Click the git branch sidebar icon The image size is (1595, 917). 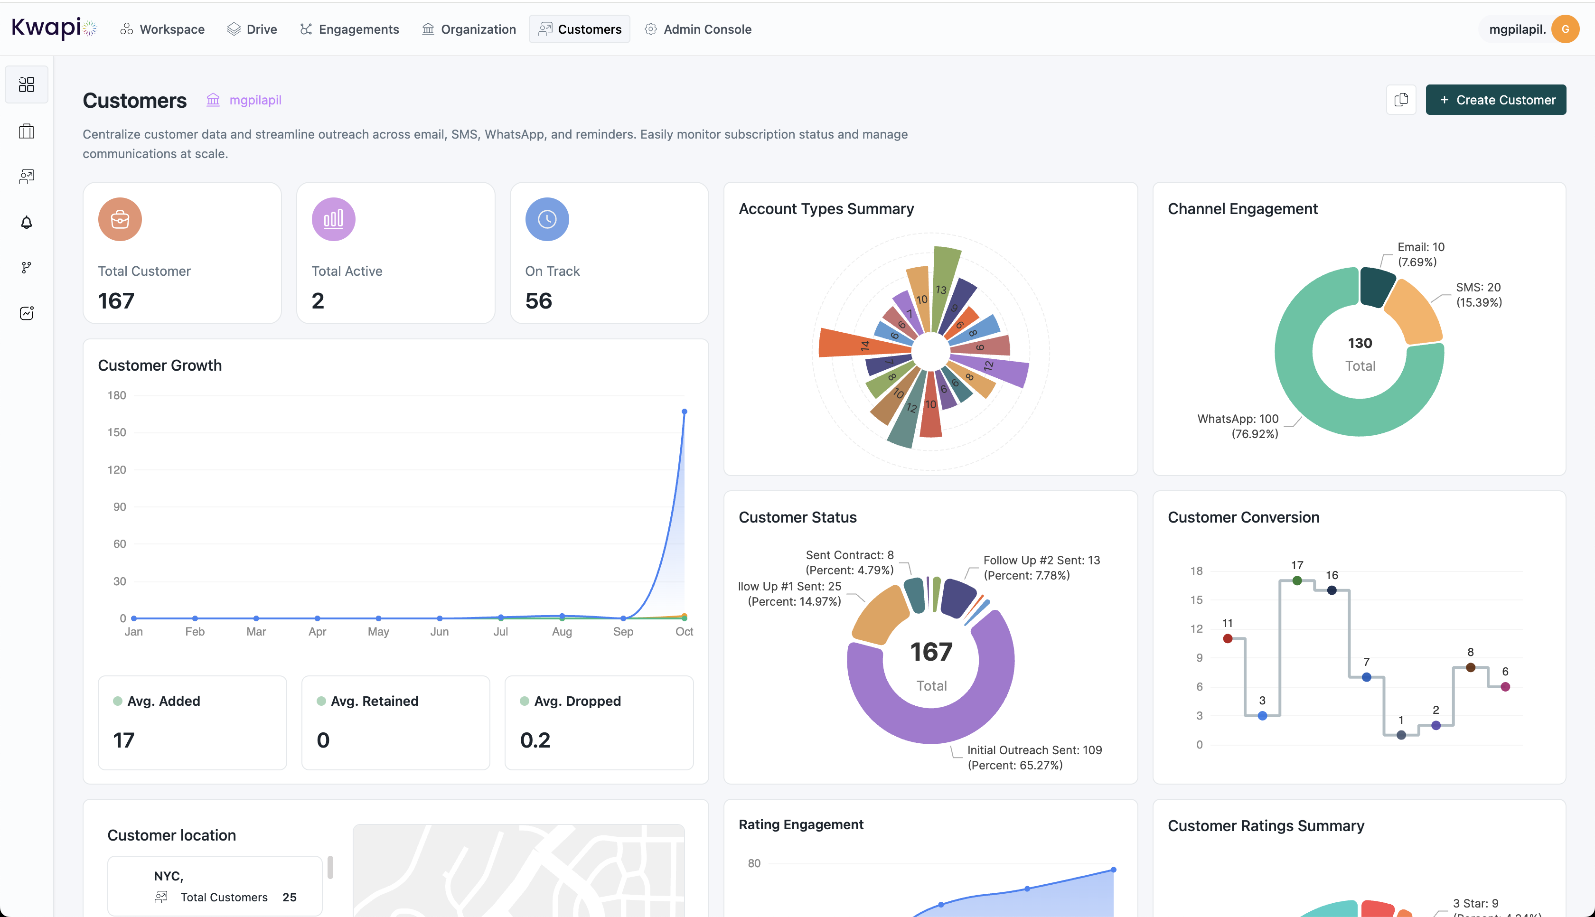tap(27, 268)
